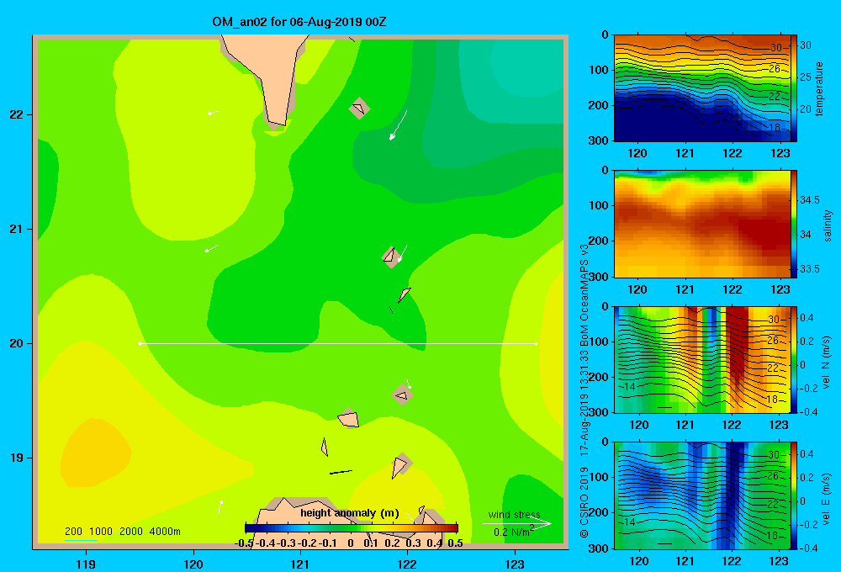The width and height of the screenshot is (841, 572).
Task: Click the long wind arrow near 122E 22N
Action: 398,125
